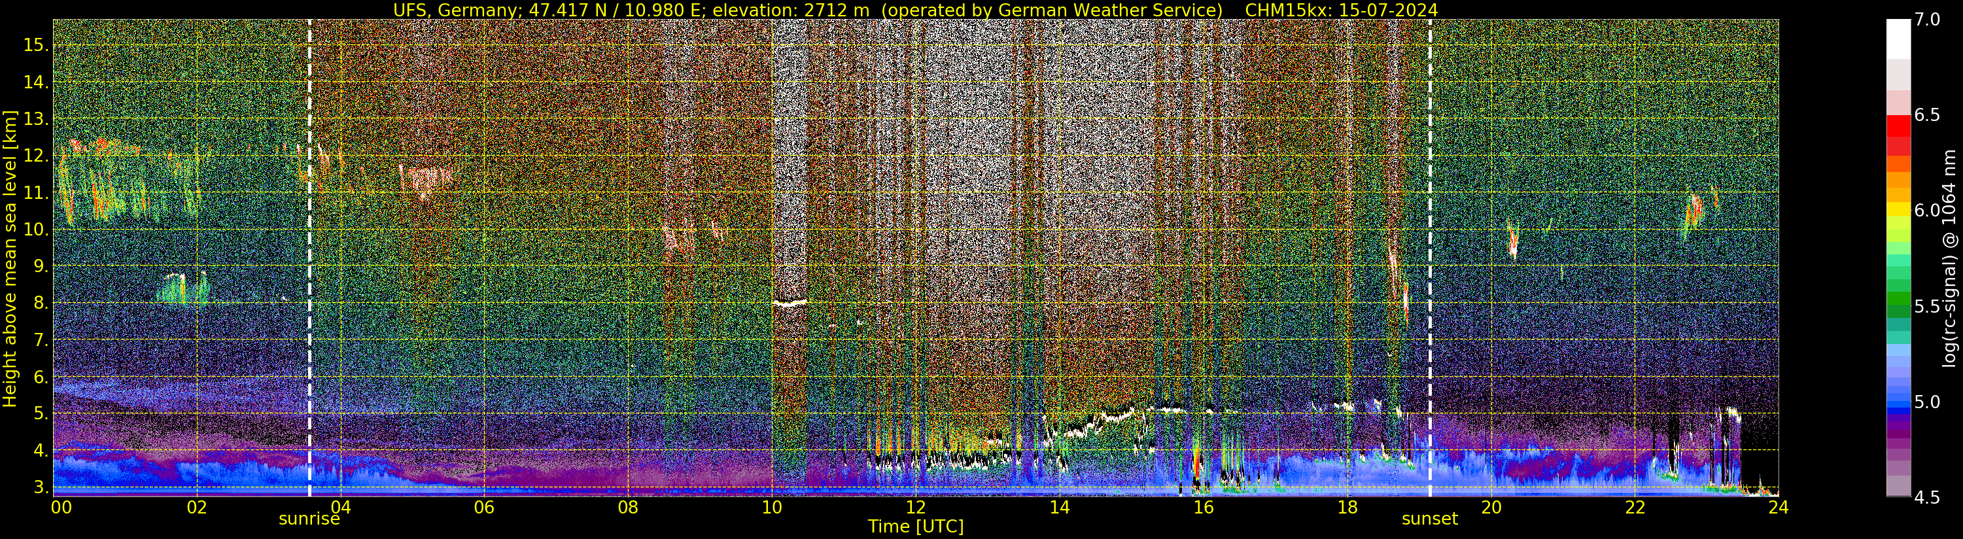Screen dimensions: 1963x539
Task: Click the y-axis tick label '5.'
Action: [x=41, y=414]
